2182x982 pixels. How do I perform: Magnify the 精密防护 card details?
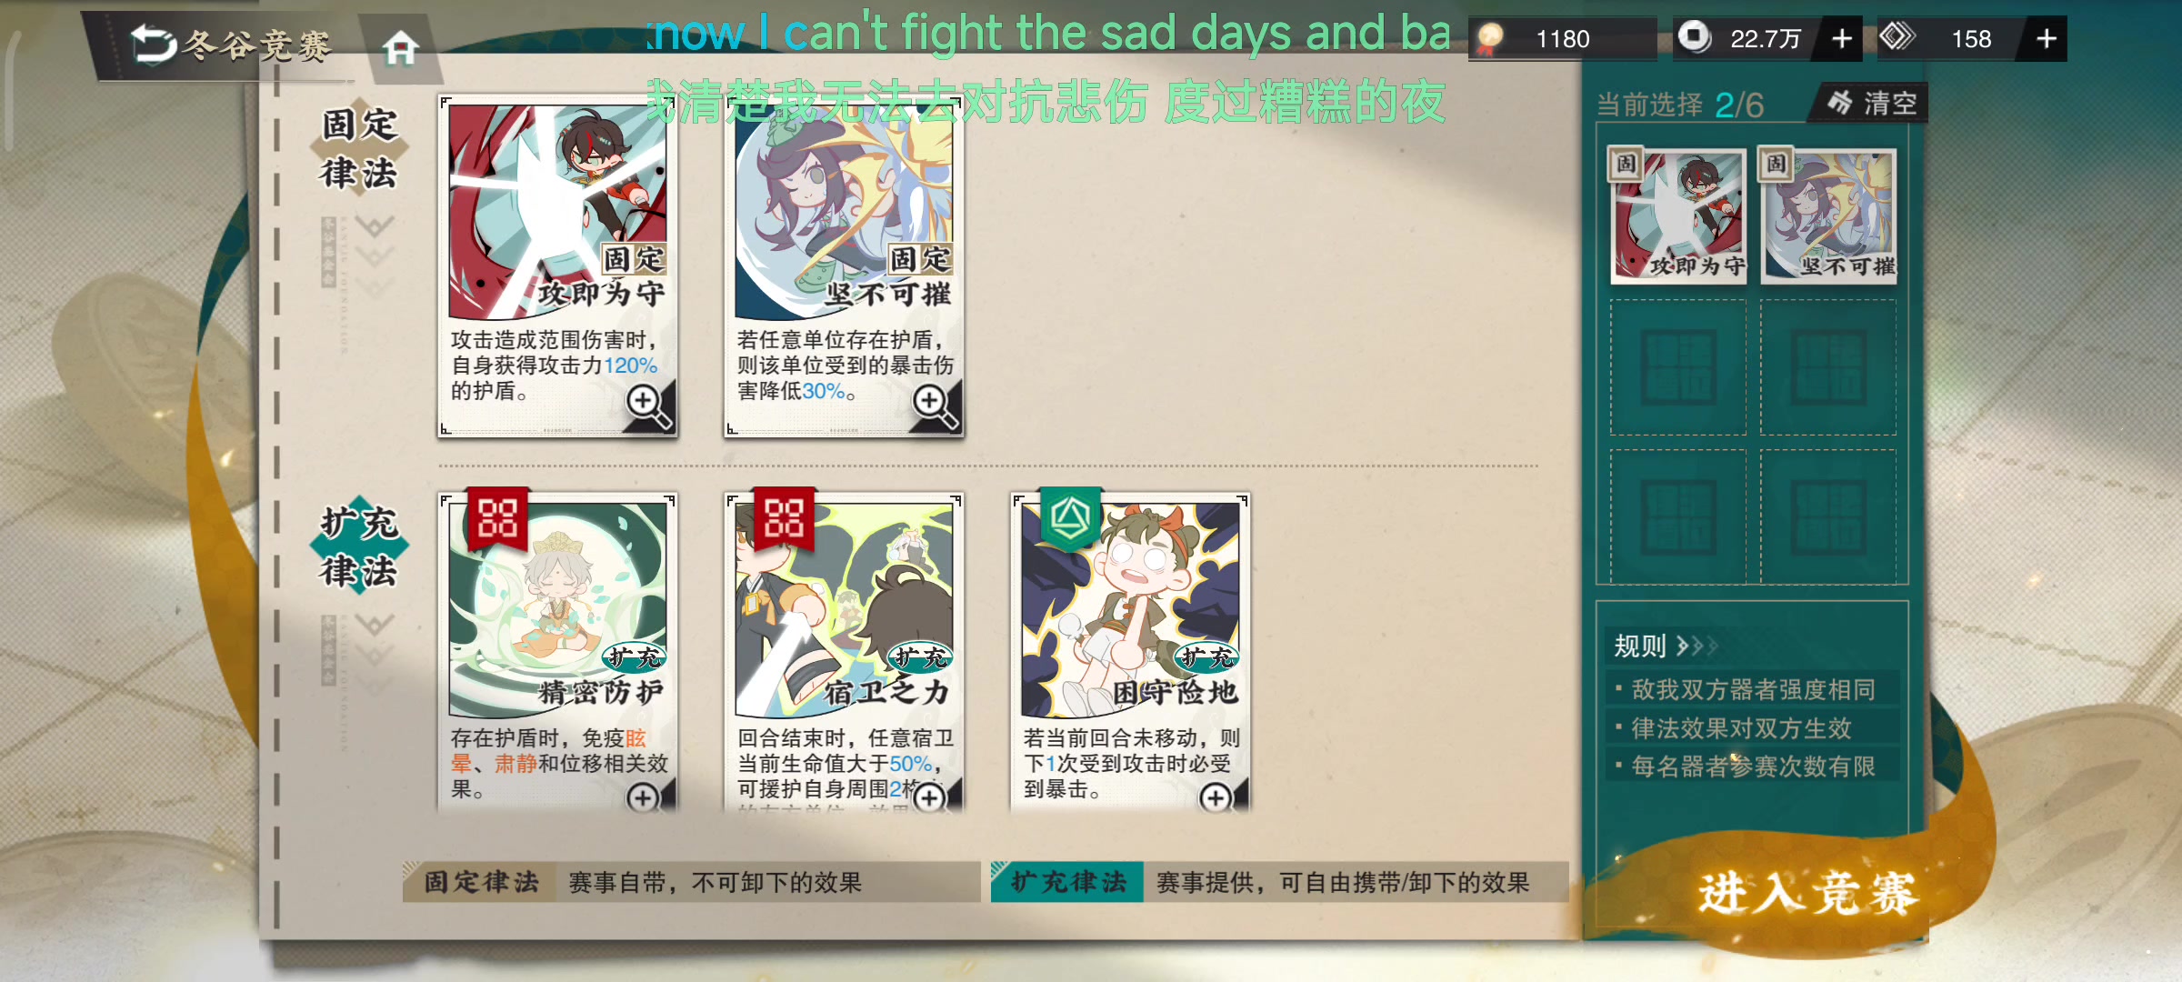[x=645, y=797]
